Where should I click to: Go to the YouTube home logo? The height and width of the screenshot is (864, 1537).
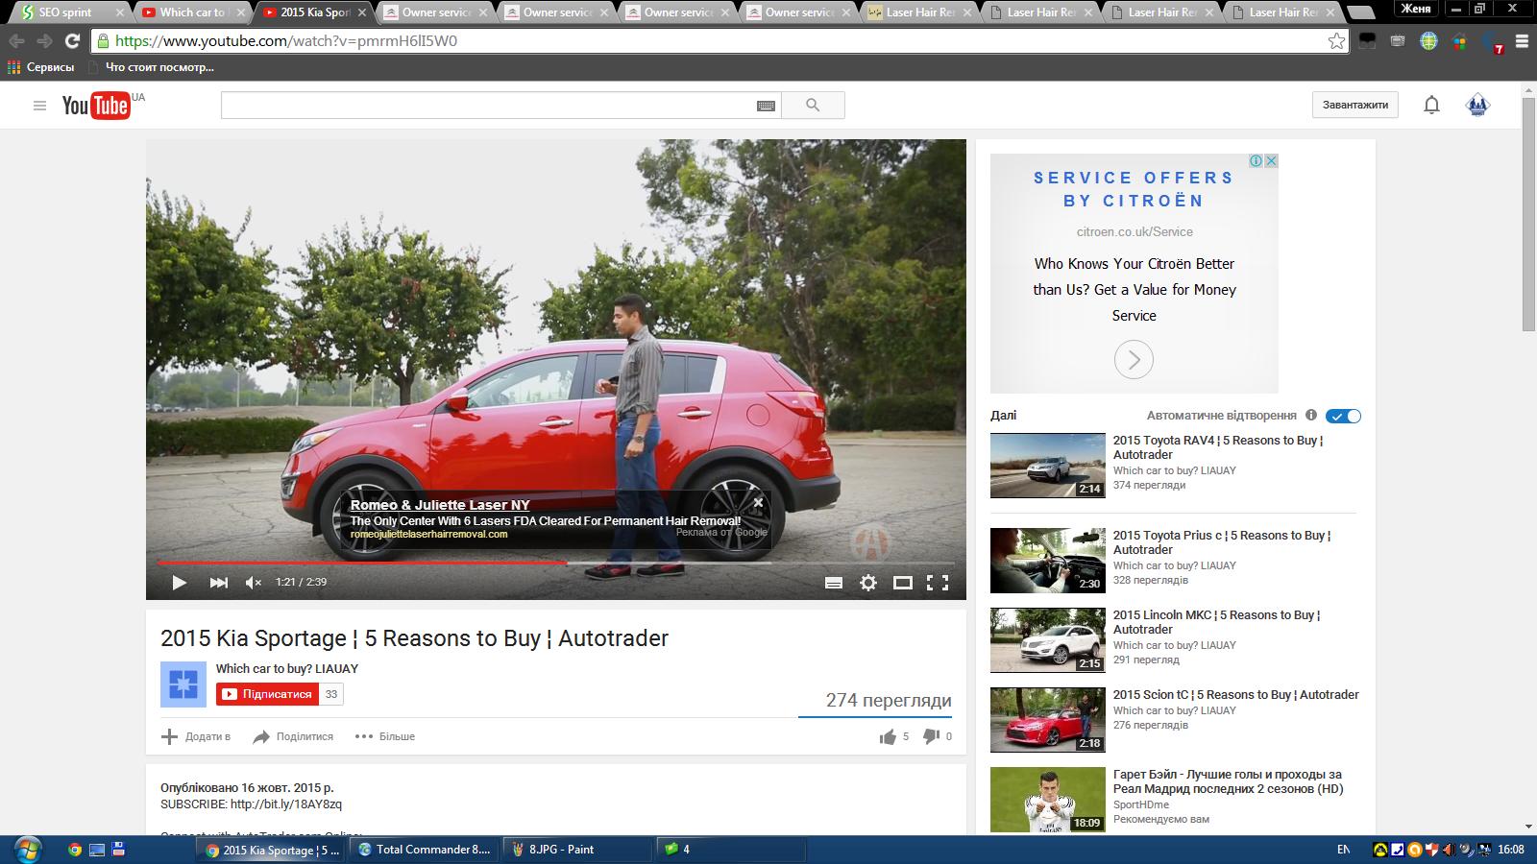tap(96, 106)
